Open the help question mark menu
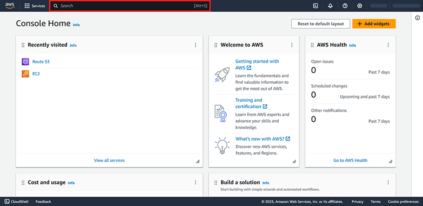The width and height of the screenshot is (423, 206). [x=345, y=6]
